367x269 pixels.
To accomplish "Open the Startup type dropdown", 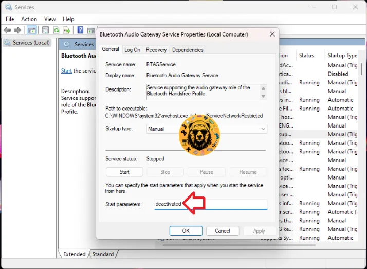I will (x=207, y=129).
